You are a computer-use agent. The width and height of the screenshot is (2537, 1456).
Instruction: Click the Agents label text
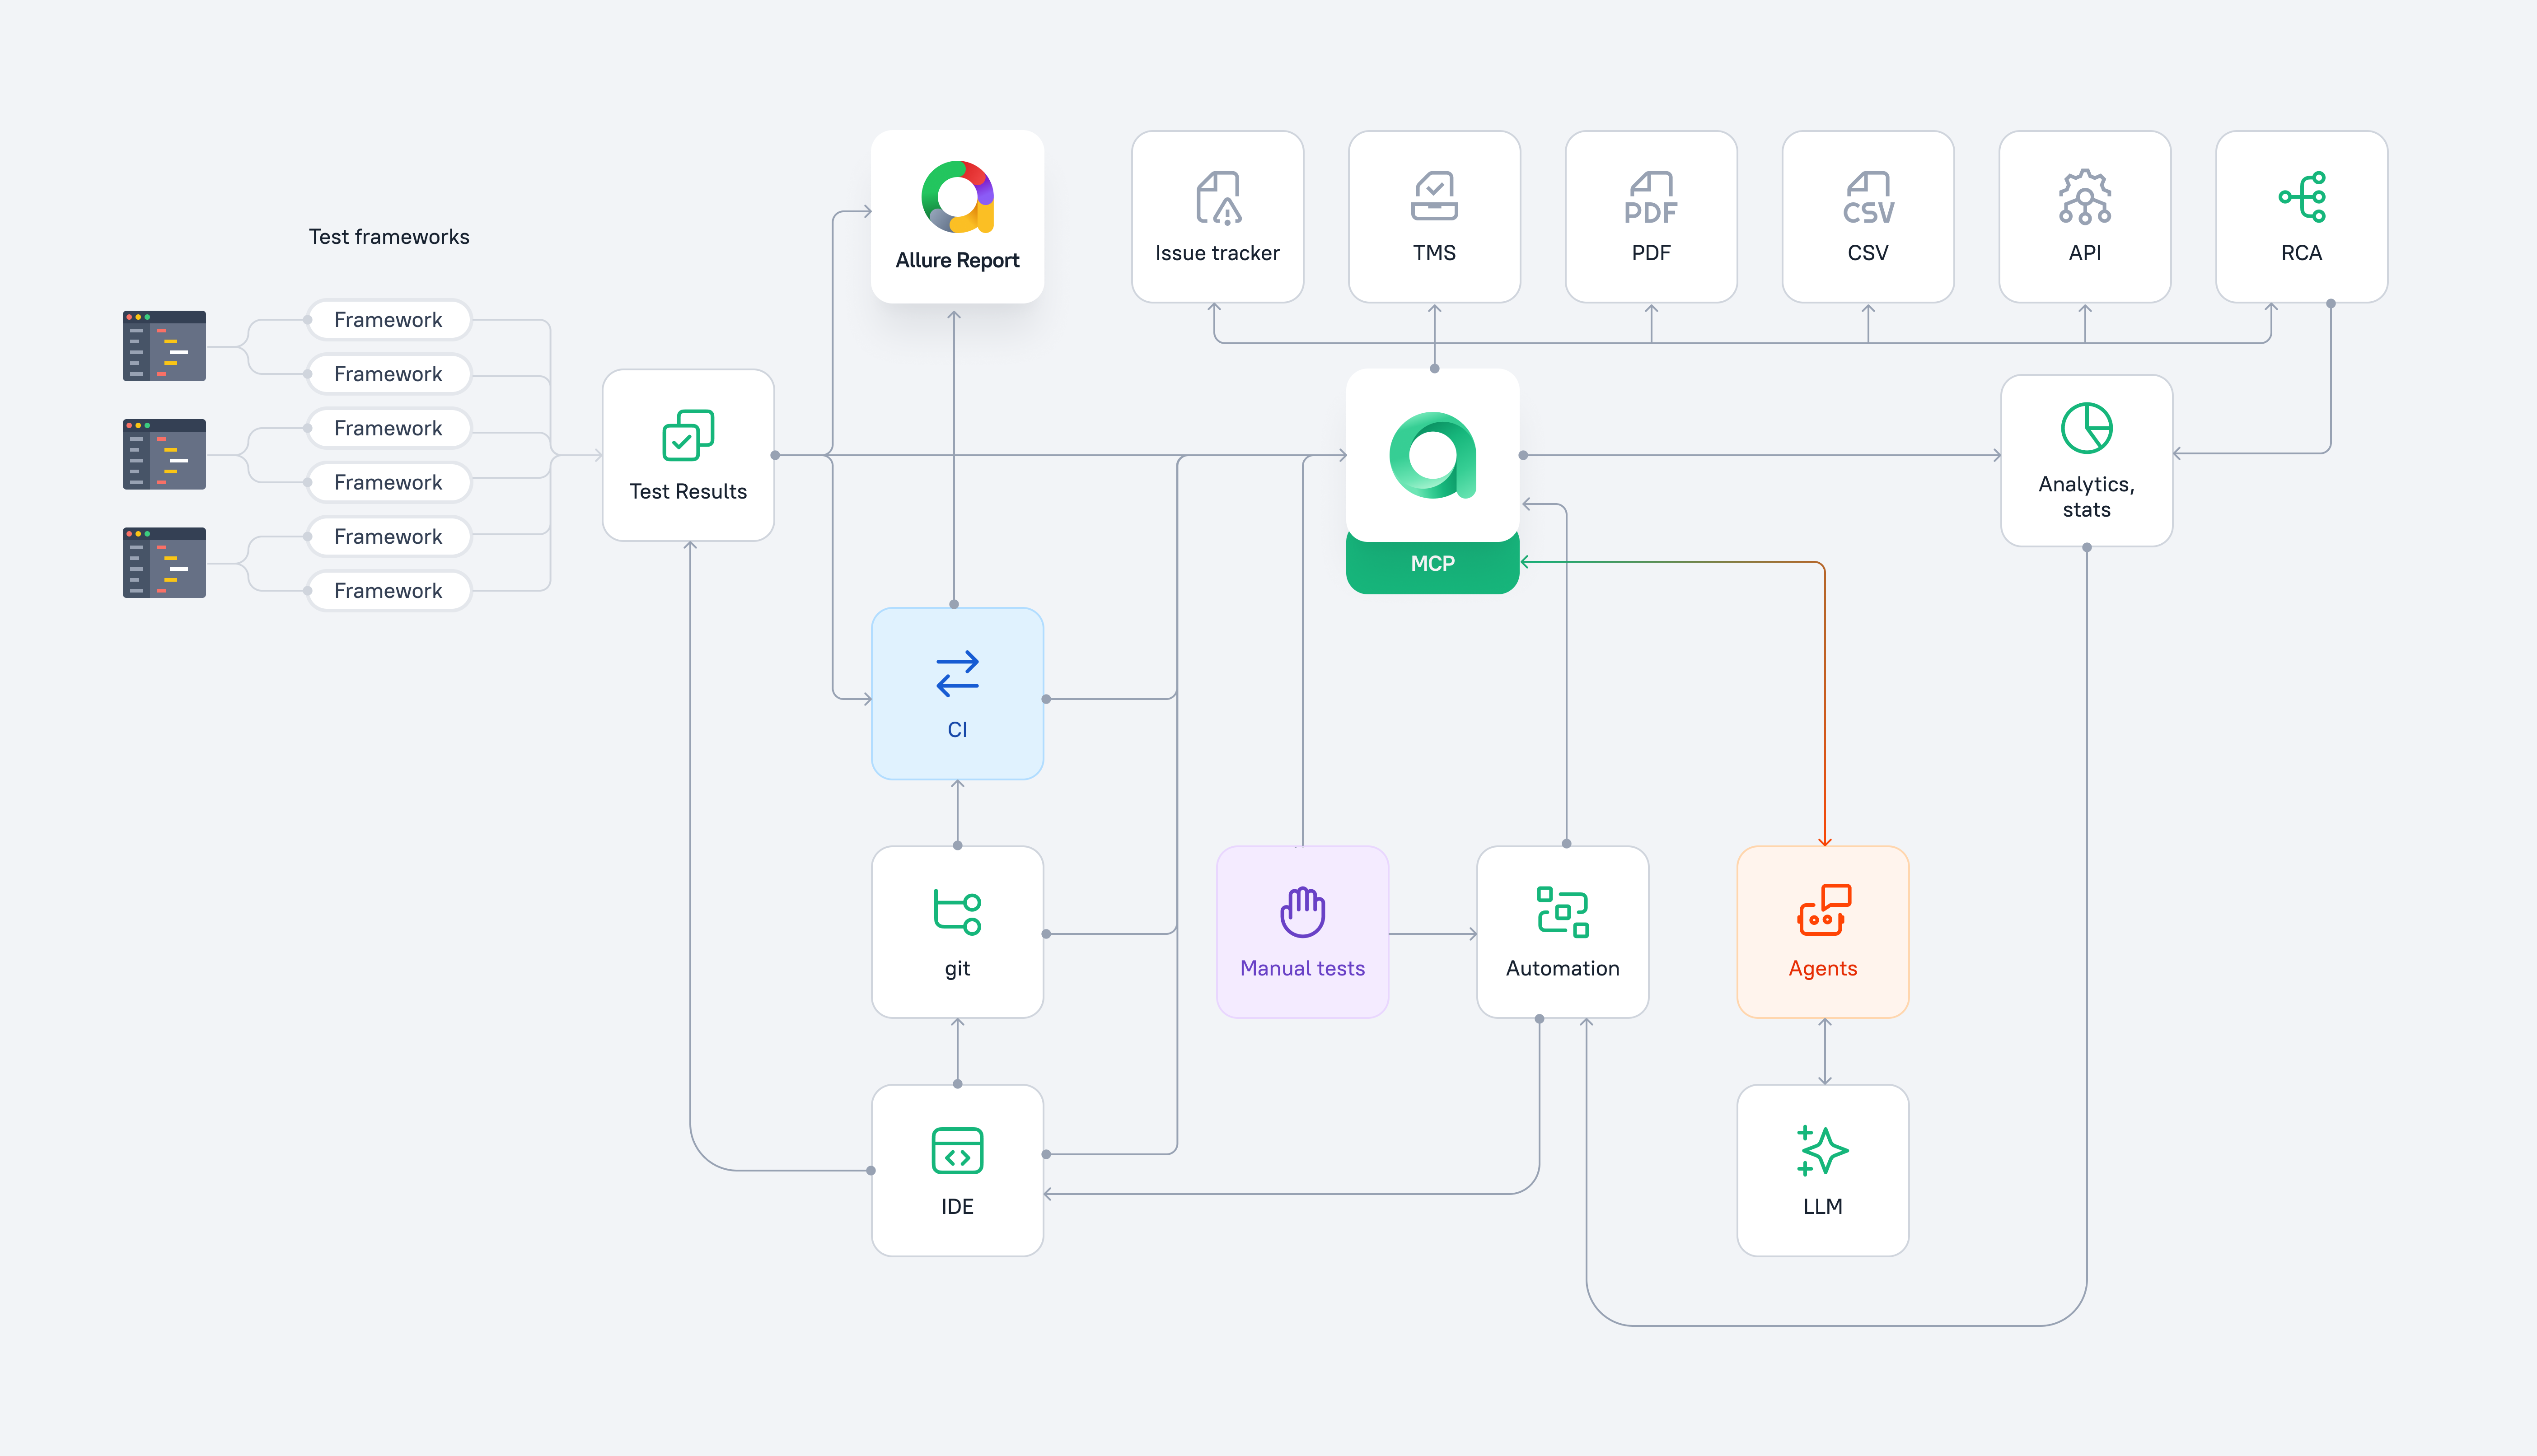coord(1823,969)
